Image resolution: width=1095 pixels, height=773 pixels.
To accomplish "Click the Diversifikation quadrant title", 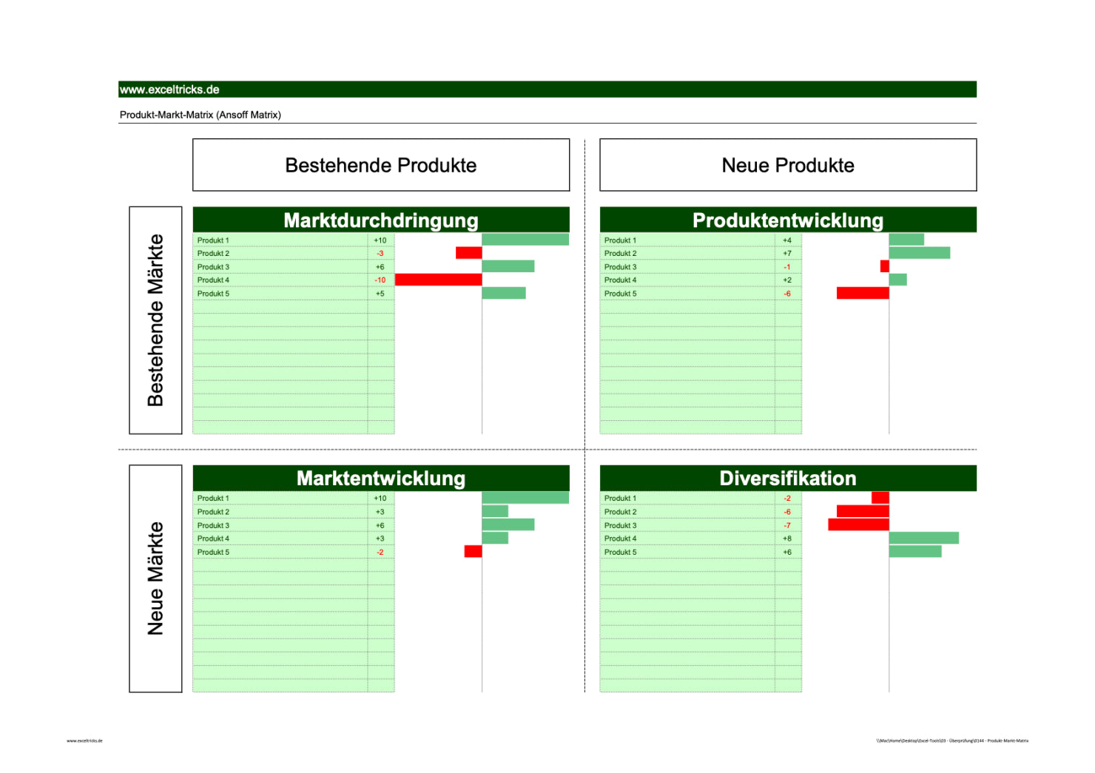I will 788,479.
